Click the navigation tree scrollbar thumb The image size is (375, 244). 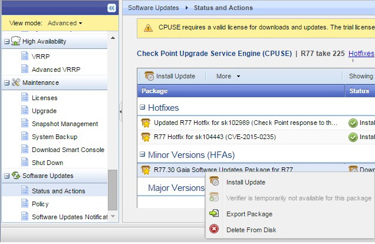[x=113, y=190]
